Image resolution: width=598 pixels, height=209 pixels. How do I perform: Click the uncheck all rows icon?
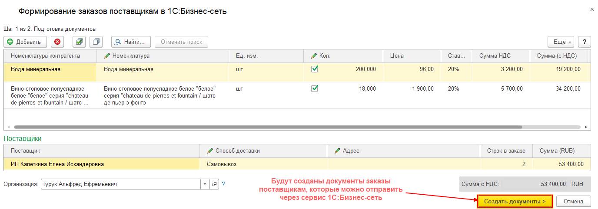[96, 42]
